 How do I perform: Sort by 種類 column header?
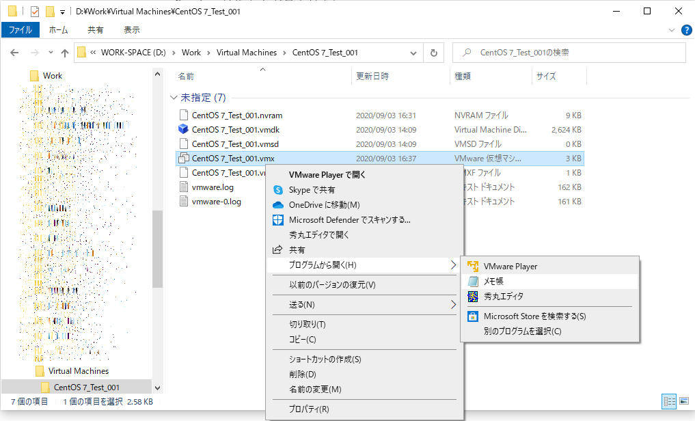(463, 77)
